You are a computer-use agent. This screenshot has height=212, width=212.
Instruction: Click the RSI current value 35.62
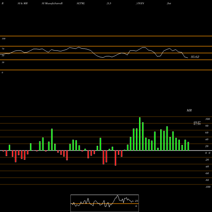(x=195, y=57)
